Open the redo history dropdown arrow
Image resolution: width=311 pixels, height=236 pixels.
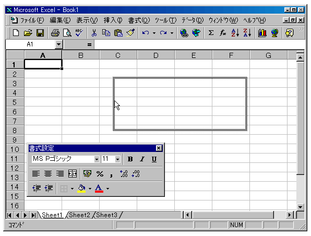tap(172, 33)
